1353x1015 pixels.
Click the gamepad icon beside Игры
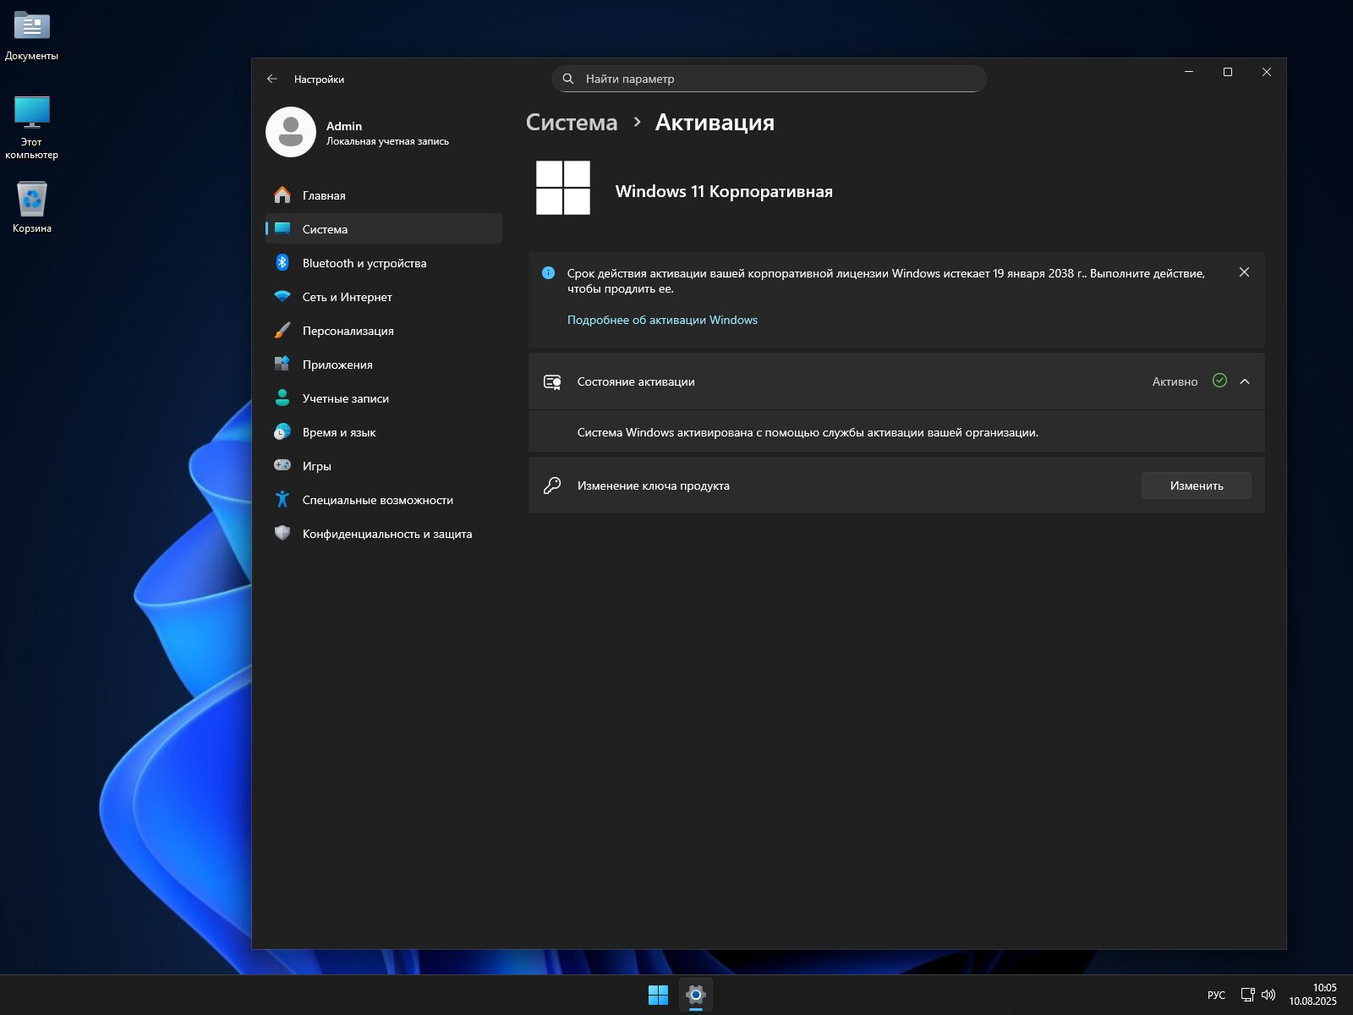point(282,465)
